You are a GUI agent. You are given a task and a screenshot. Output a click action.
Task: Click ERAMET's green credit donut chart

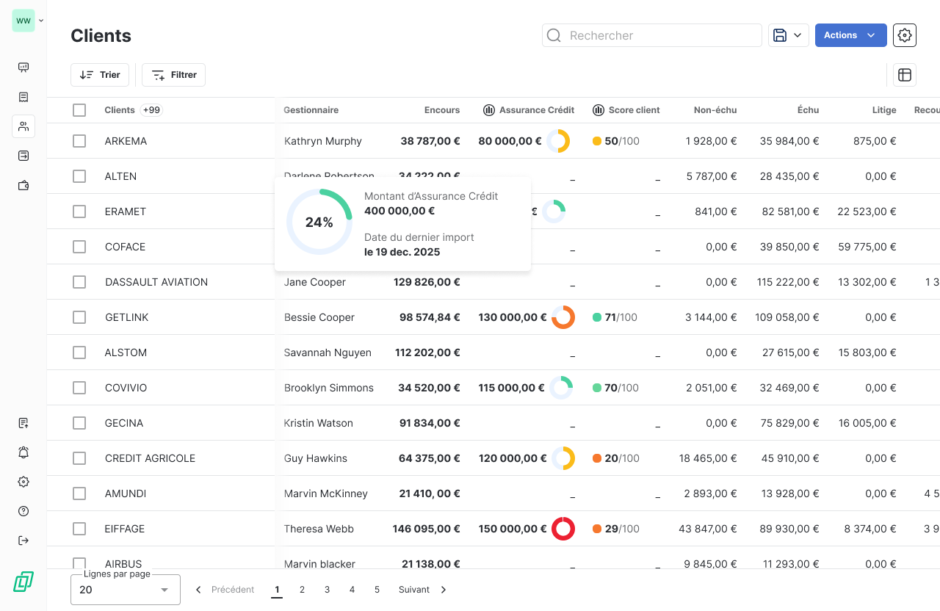[554, 211]
